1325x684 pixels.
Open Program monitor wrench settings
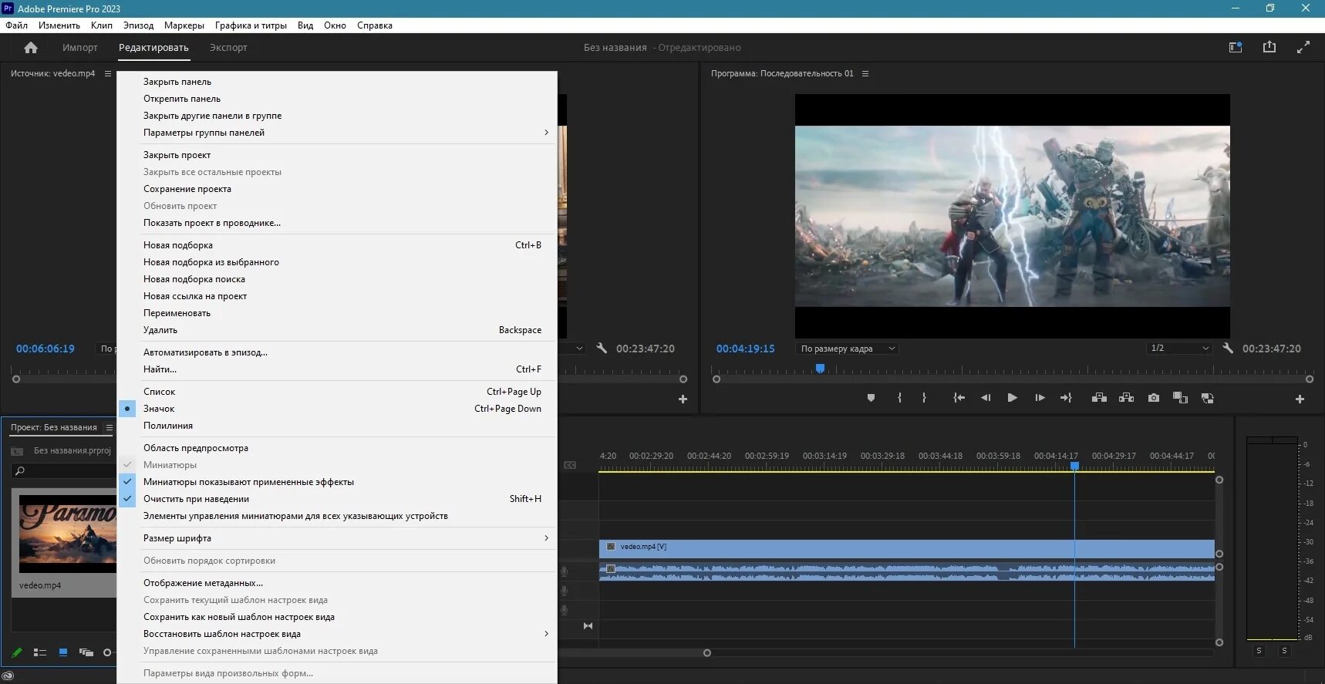click(1228, 349)
